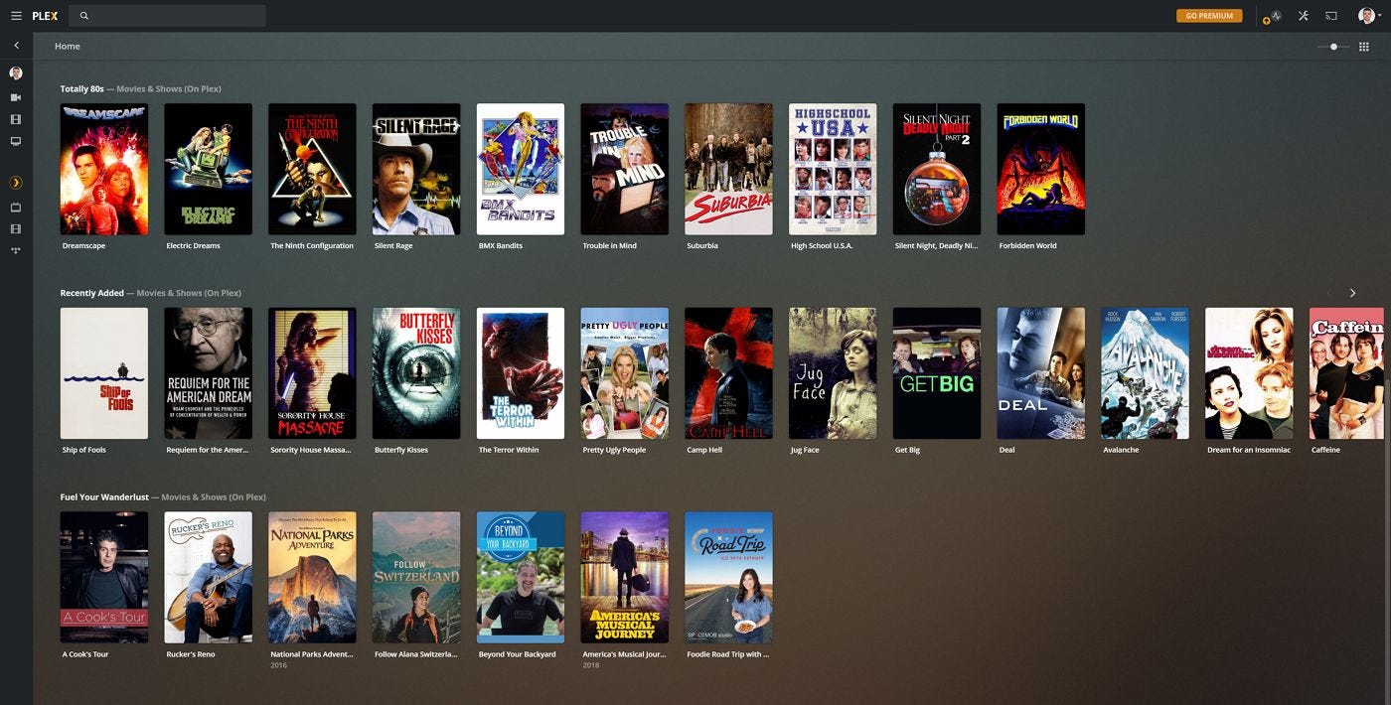Open the Electric Dreams poster
The image size is (1391, 705).
point(209,169)
